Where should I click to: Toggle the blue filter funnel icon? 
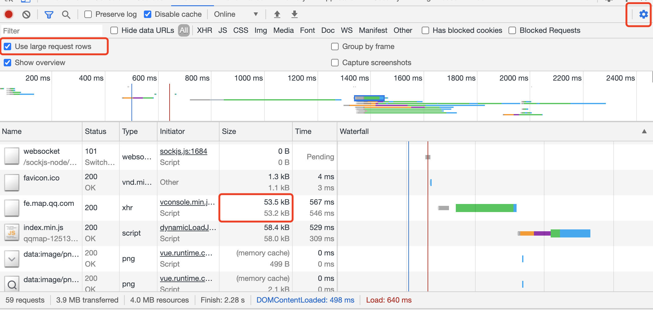[49, 15]
